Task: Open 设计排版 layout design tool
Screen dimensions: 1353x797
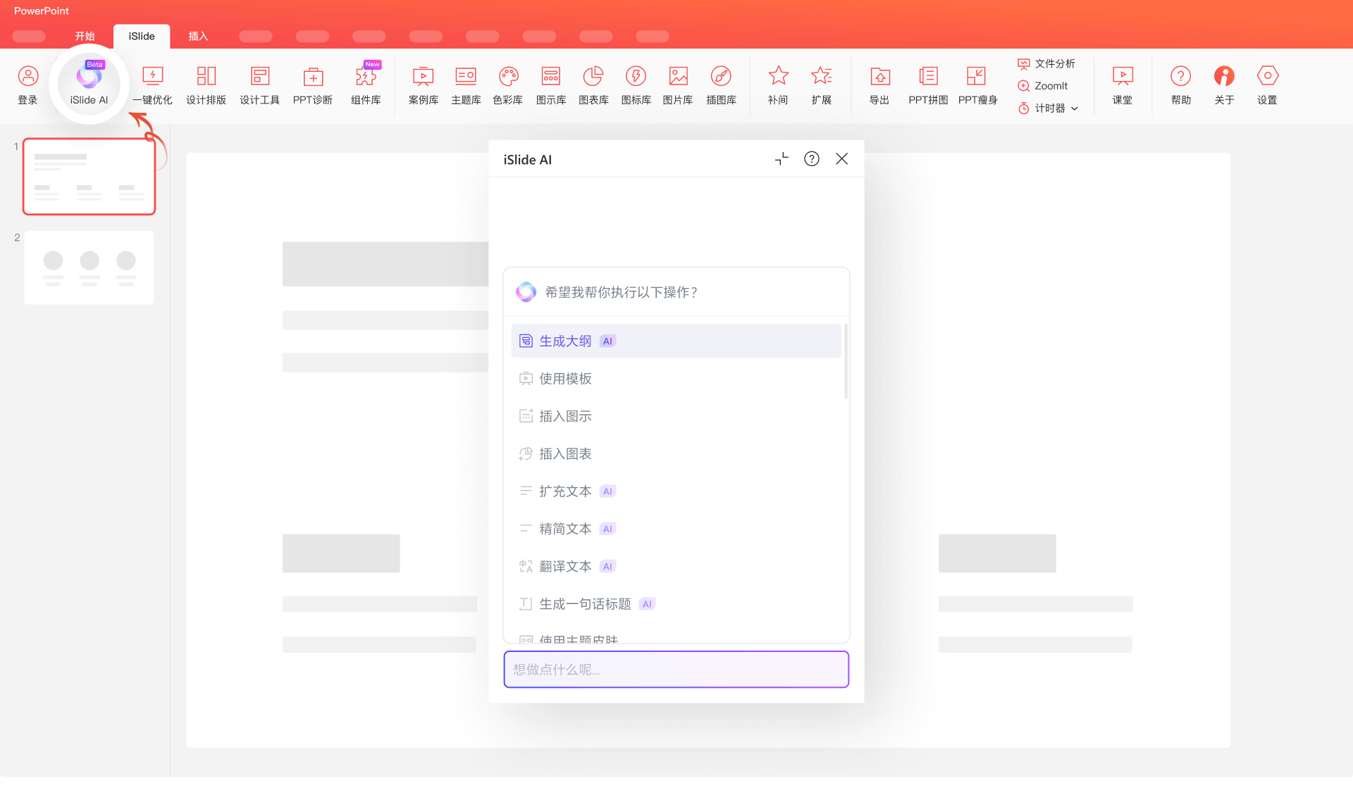Action: (206, 84)
